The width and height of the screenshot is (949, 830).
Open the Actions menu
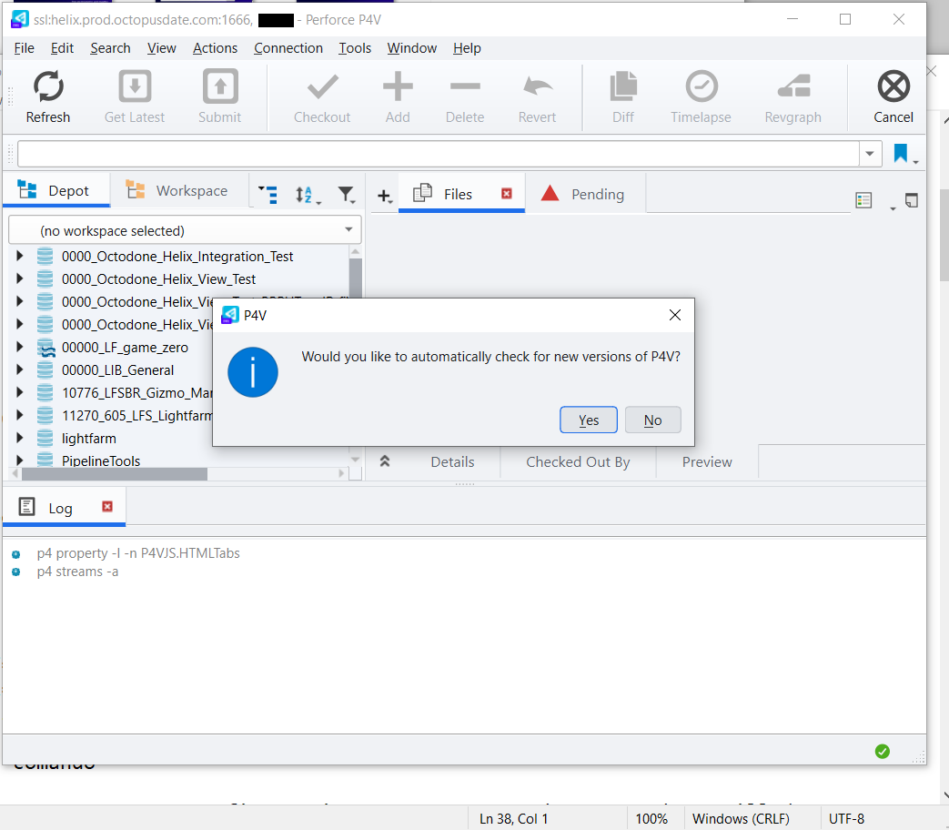[x=215, y=48]
